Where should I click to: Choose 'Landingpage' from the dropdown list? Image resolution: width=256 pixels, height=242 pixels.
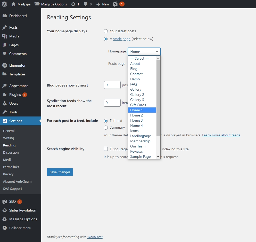pos(141,136)
